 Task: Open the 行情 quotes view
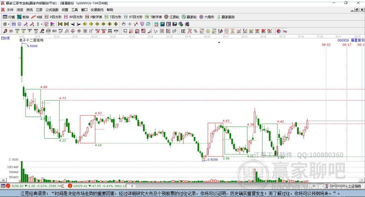pyautogui.click(x=9, y=17)
